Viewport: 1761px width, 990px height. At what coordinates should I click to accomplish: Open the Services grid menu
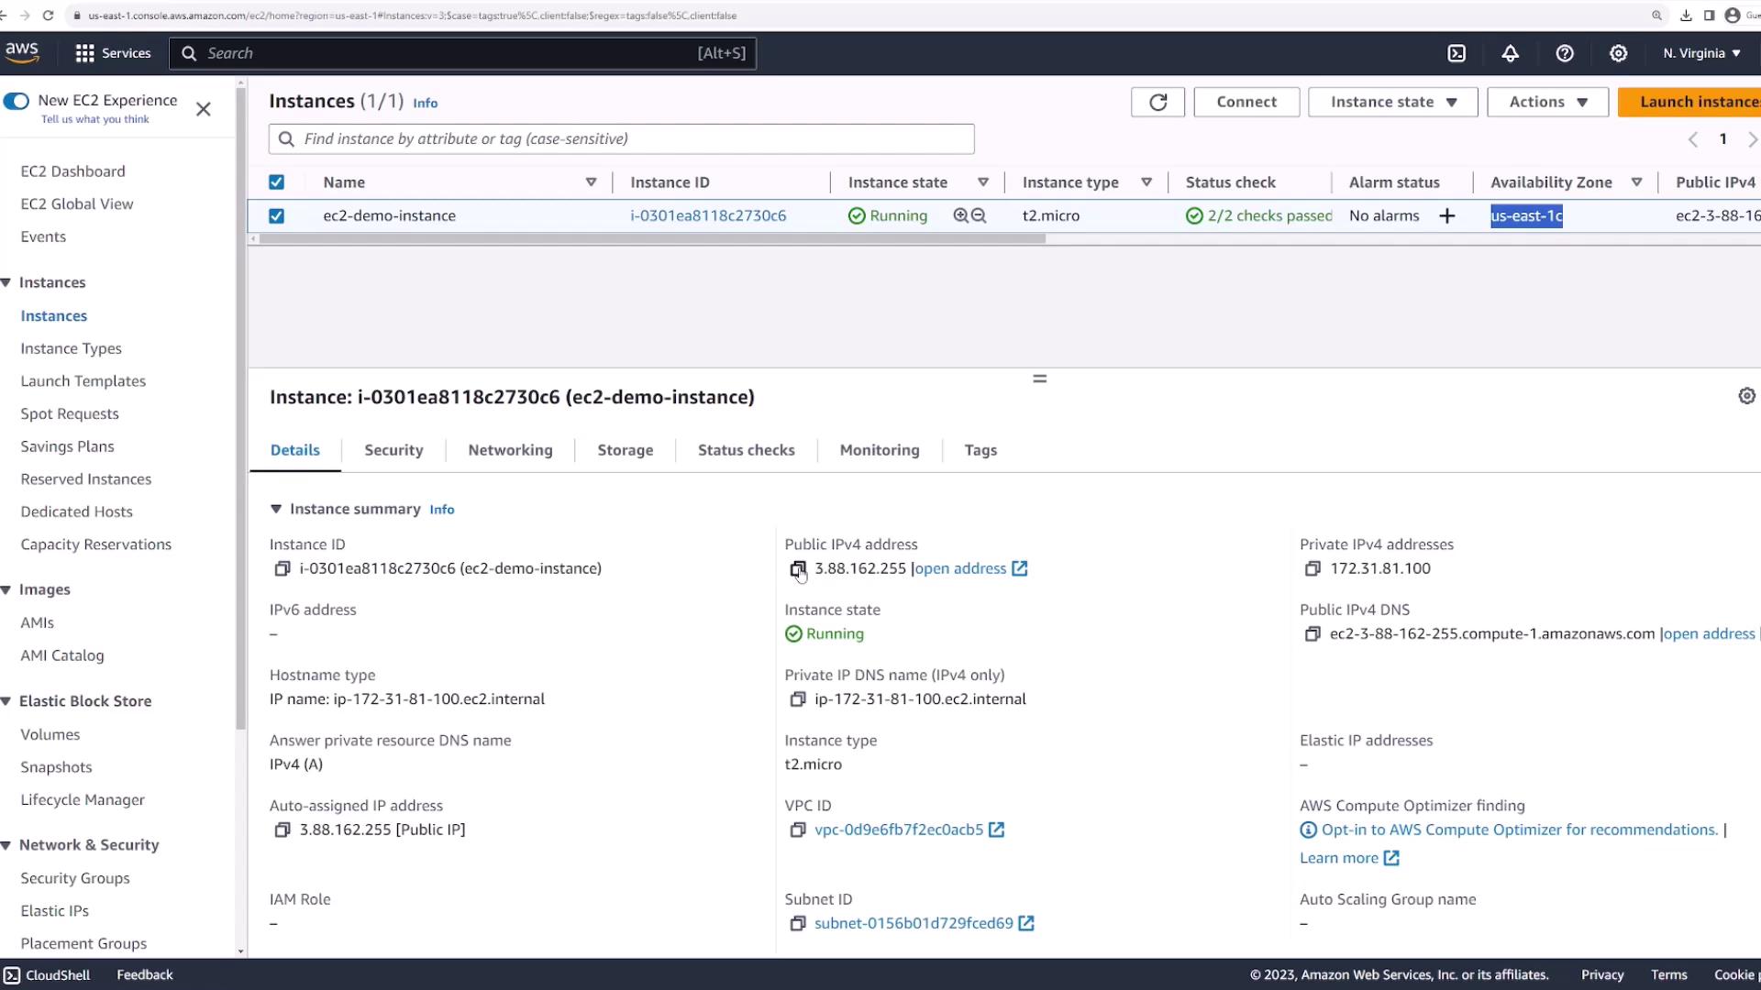click(x=85, y=53)
